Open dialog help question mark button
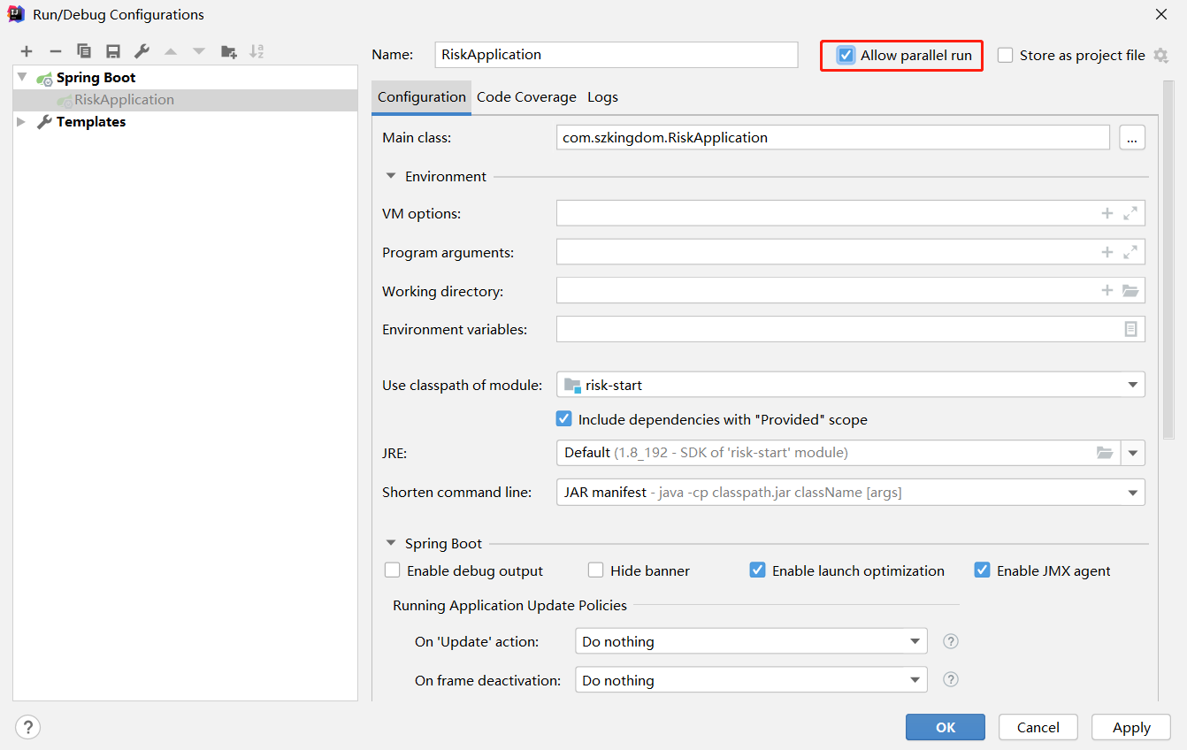Image resolution: width=1187 pixels, height=750 pixels. 28,727
